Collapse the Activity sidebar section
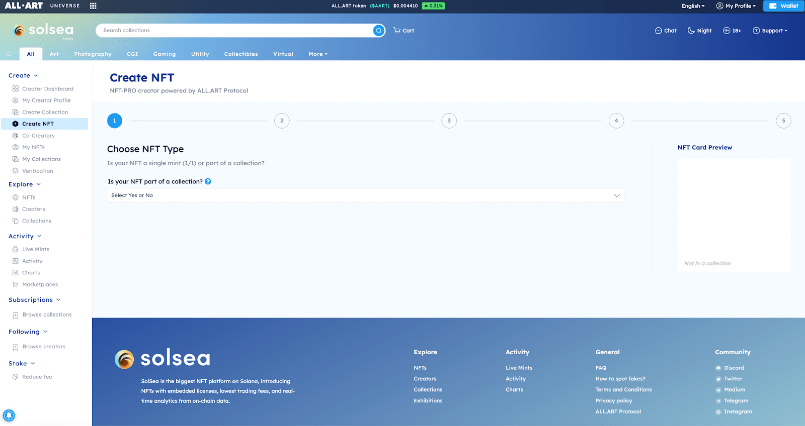This screenshot has width=805, height=426. pyautogui.click(x=25, y=236)
